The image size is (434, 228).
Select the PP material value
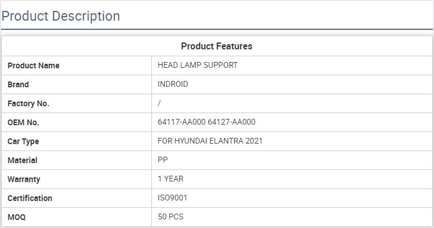(x=163, y=160)
